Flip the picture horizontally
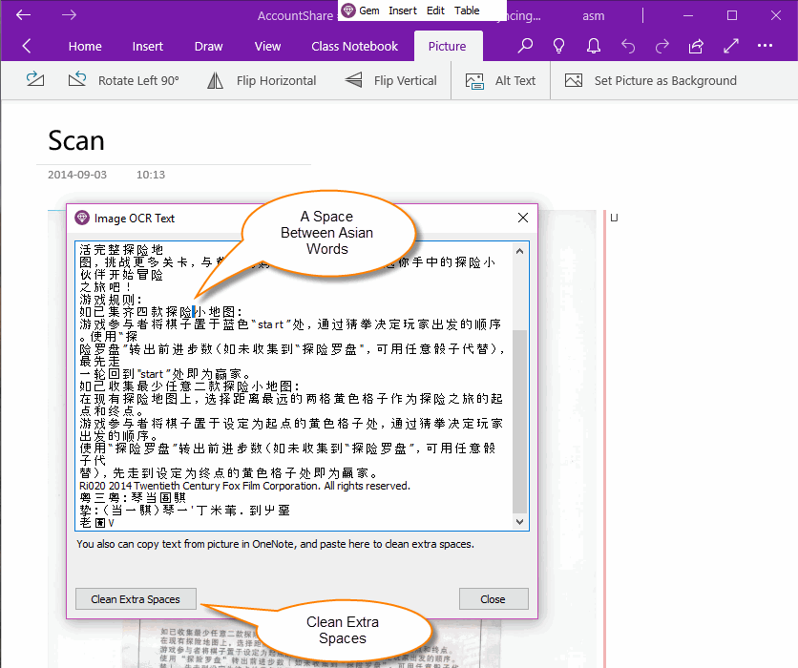Screen dimensions: 798x668 click(262, 80)
